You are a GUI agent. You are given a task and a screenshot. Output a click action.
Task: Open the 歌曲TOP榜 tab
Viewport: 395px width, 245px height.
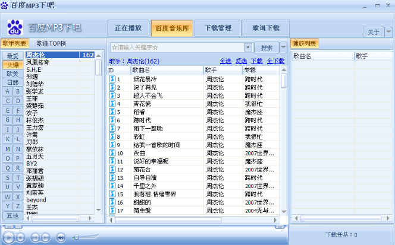[x=51, y=43]
